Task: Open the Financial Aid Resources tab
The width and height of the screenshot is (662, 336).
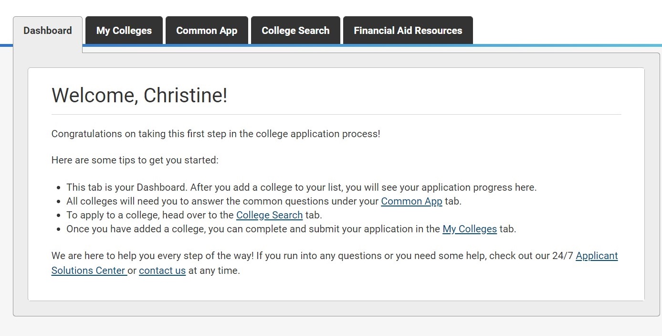Action: click(408, 31)
